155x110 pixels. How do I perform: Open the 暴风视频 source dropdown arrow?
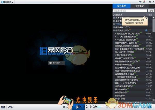point(146,15)
